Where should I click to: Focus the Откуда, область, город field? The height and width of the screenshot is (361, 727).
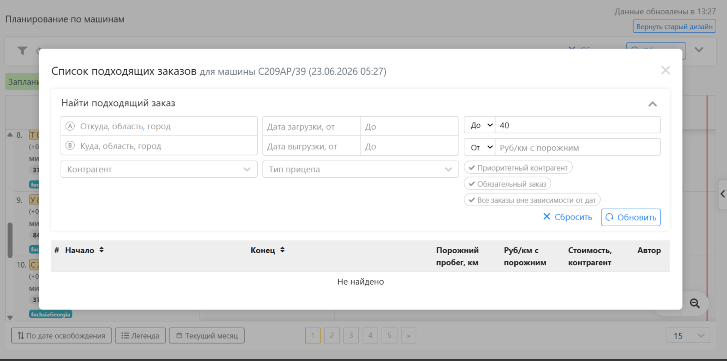(x=159, y=126)
